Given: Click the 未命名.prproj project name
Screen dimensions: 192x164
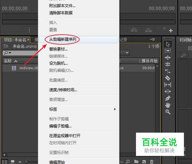Looking at the screenshot, I should click(25, 46).
